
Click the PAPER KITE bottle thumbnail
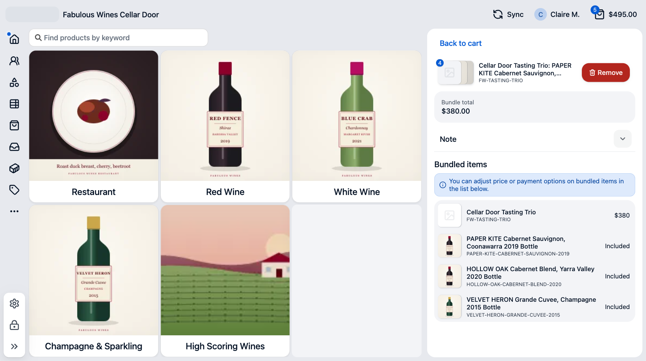pos(449,246)
